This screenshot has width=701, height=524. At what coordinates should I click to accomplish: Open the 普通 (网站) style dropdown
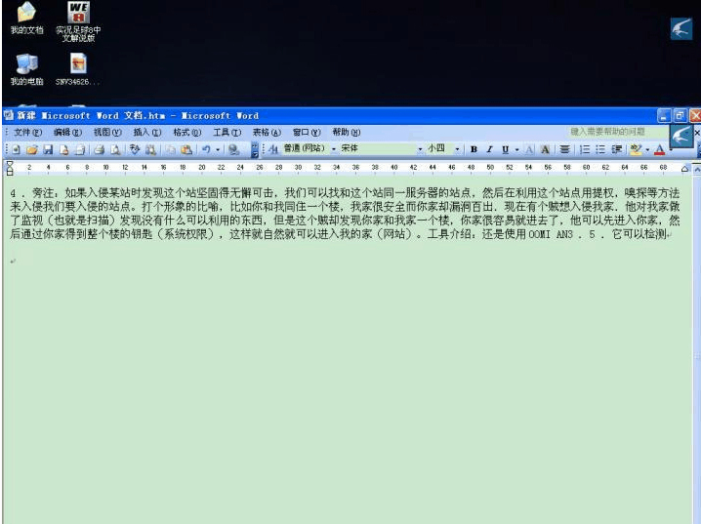[333, 148]
